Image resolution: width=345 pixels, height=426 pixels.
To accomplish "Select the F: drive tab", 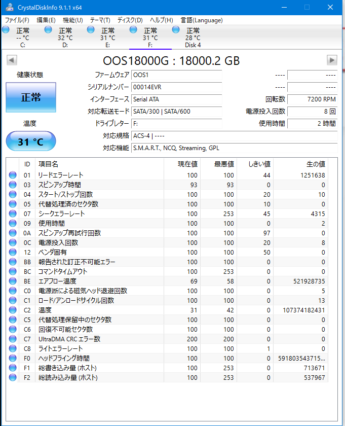I will pyautogui.click(x=150, y=38).
